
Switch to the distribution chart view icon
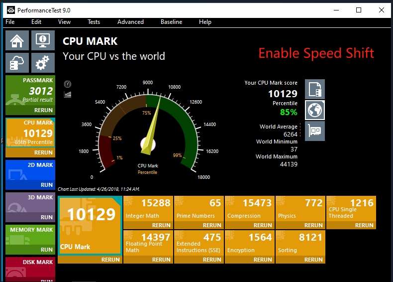click(x=68, y=95)
